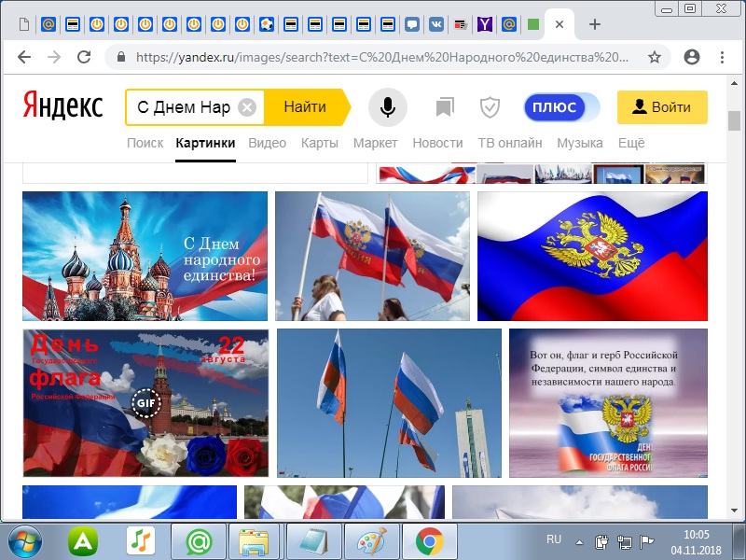Viewport: 746px width, 560px height.
Task: Open the 22 августа flag day GIF
Action: point(145,403)
